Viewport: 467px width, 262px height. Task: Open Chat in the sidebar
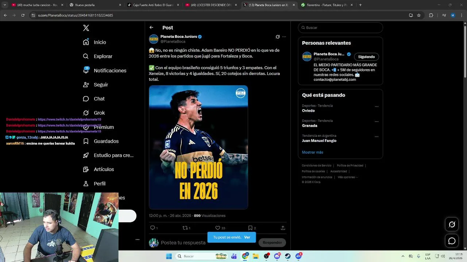point(94,99)
